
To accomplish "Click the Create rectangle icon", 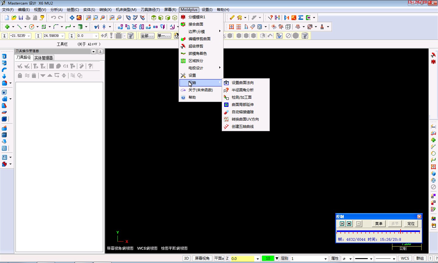I will coord(43,27).
